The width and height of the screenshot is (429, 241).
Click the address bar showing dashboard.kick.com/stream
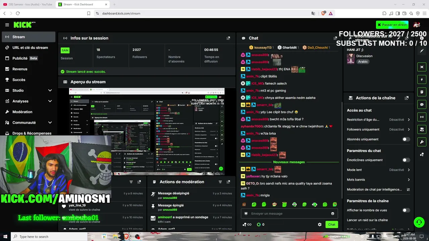pos(201,13)
